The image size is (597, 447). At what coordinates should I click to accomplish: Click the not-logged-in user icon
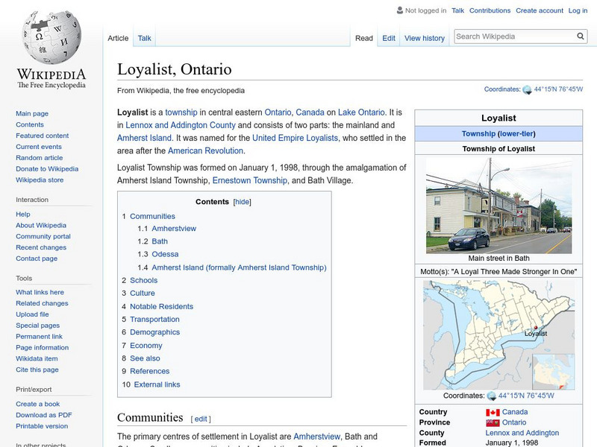click(x=400, y=10)
